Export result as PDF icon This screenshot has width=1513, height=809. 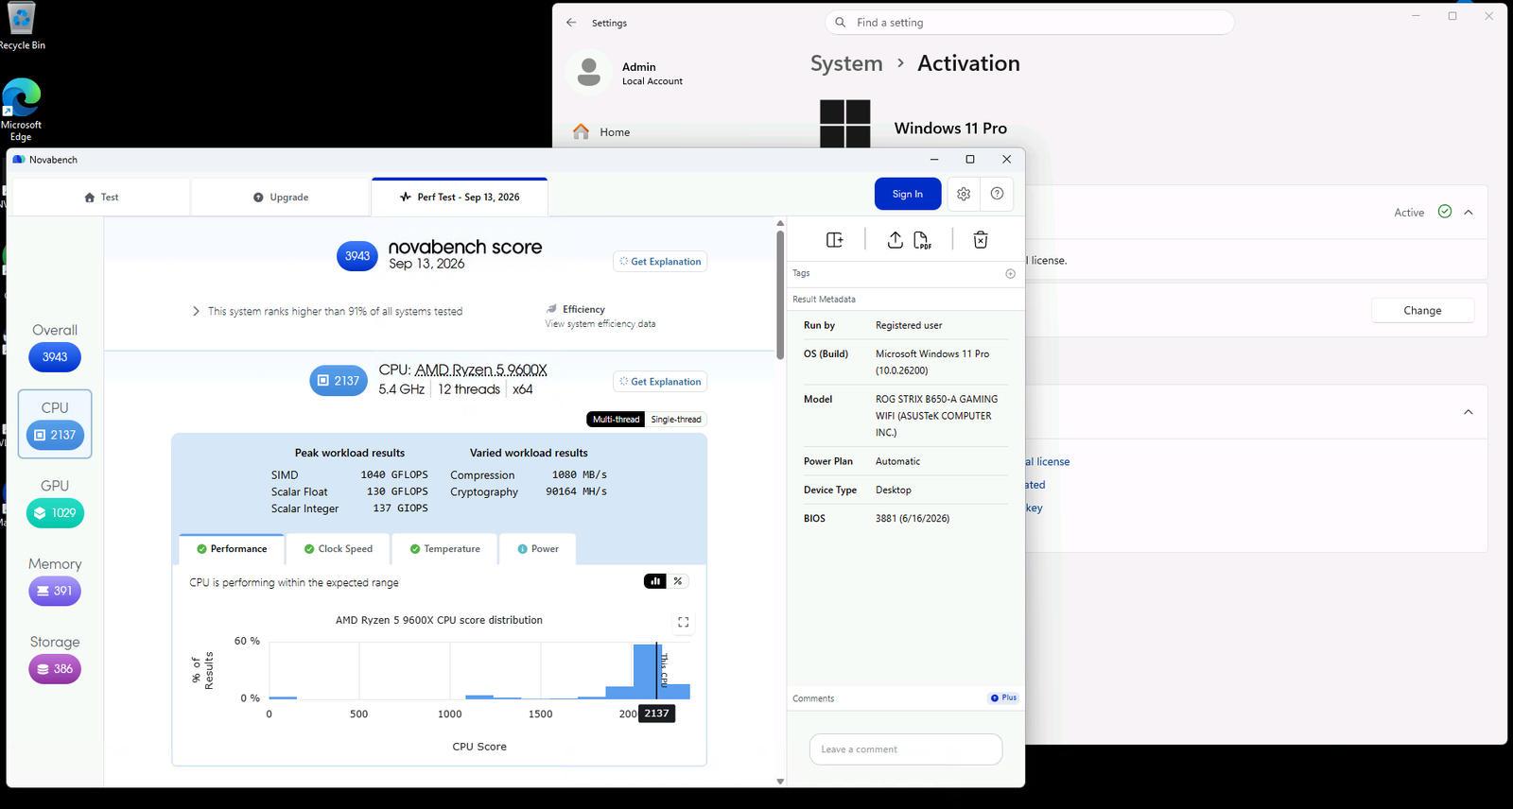[922, 240]
